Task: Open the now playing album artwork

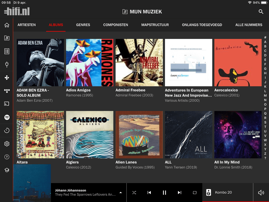Action: (x=32, y=183)
